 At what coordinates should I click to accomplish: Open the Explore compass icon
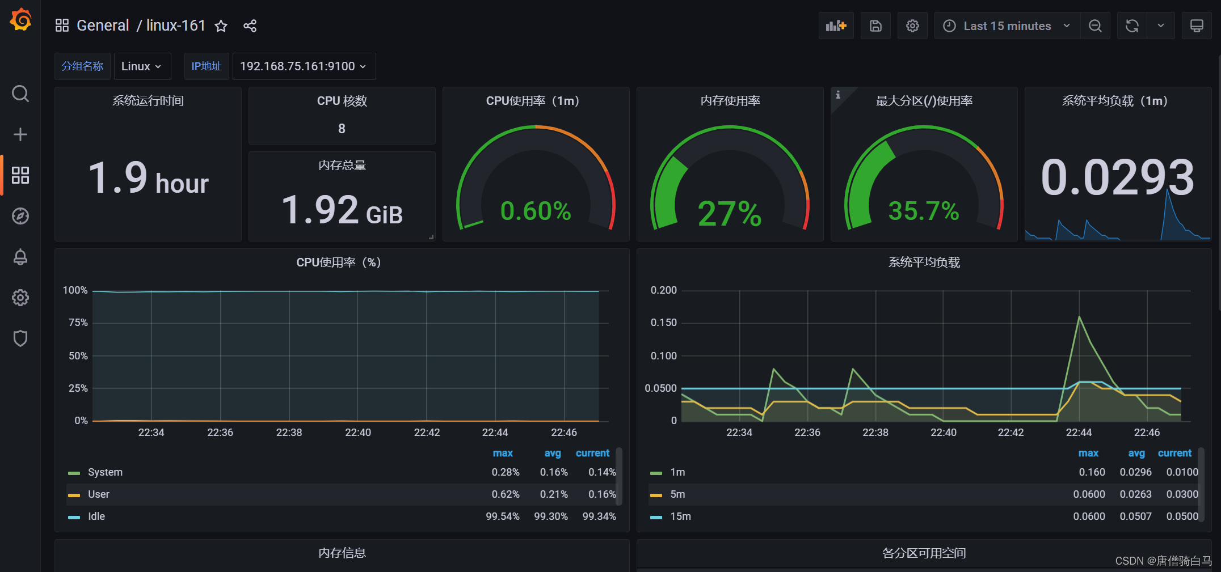click(20, 216)
